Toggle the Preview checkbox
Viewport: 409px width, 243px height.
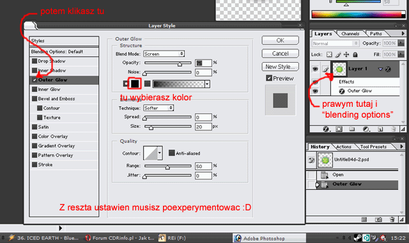click(269, 78)
